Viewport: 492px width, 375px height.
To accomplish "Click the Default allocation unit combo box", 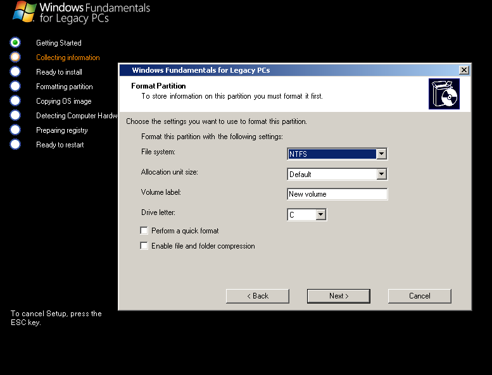I will [x=337, y=174].
